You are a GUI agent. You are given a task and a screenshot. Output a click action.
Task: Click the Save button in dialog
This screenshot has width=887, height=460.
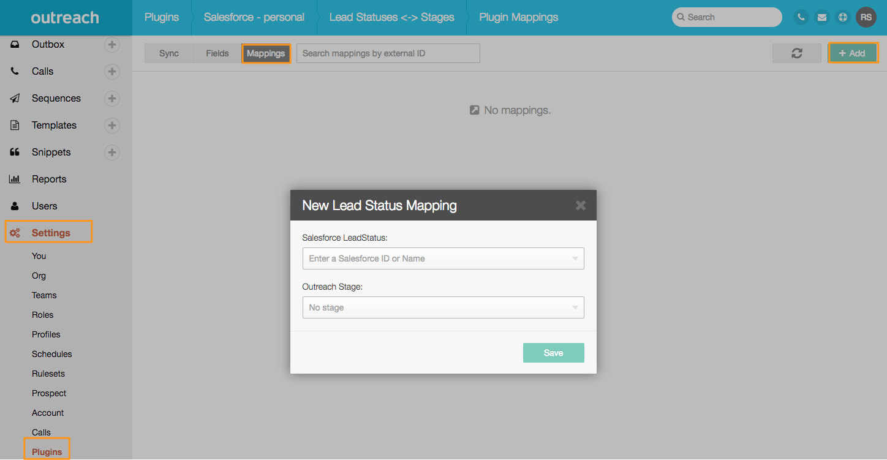[x=553, y=353]
